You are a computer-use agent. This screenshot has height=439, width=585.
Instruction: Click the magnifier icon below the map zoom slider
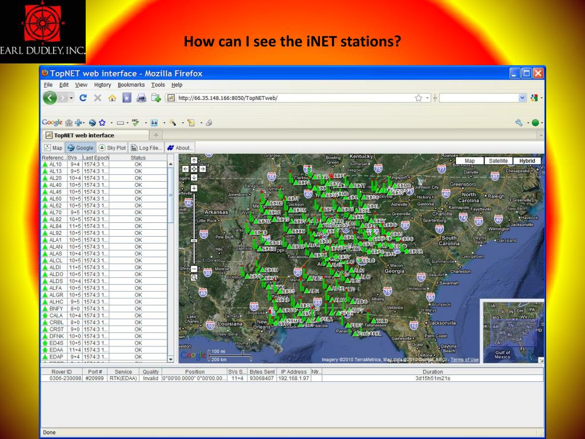194,277
